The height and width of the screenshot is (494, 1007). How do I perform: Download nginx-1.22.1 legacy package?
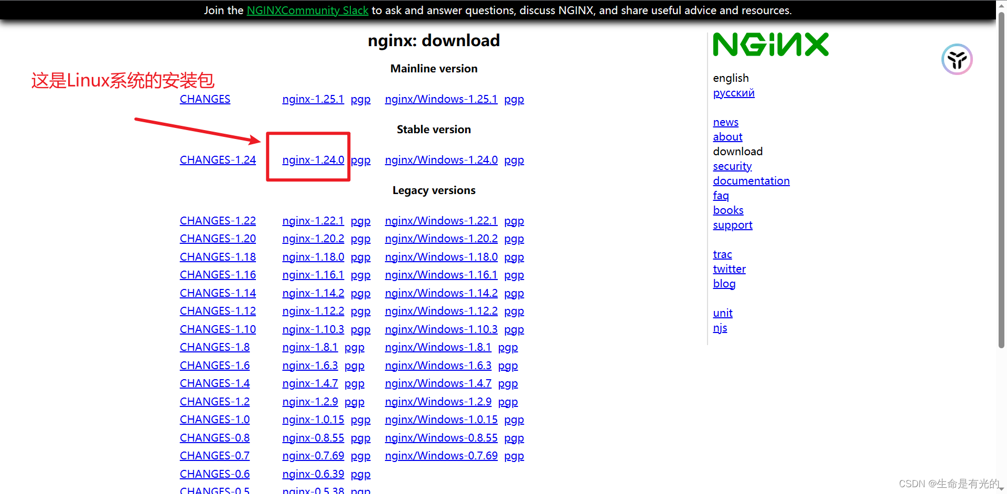point(313,221)
